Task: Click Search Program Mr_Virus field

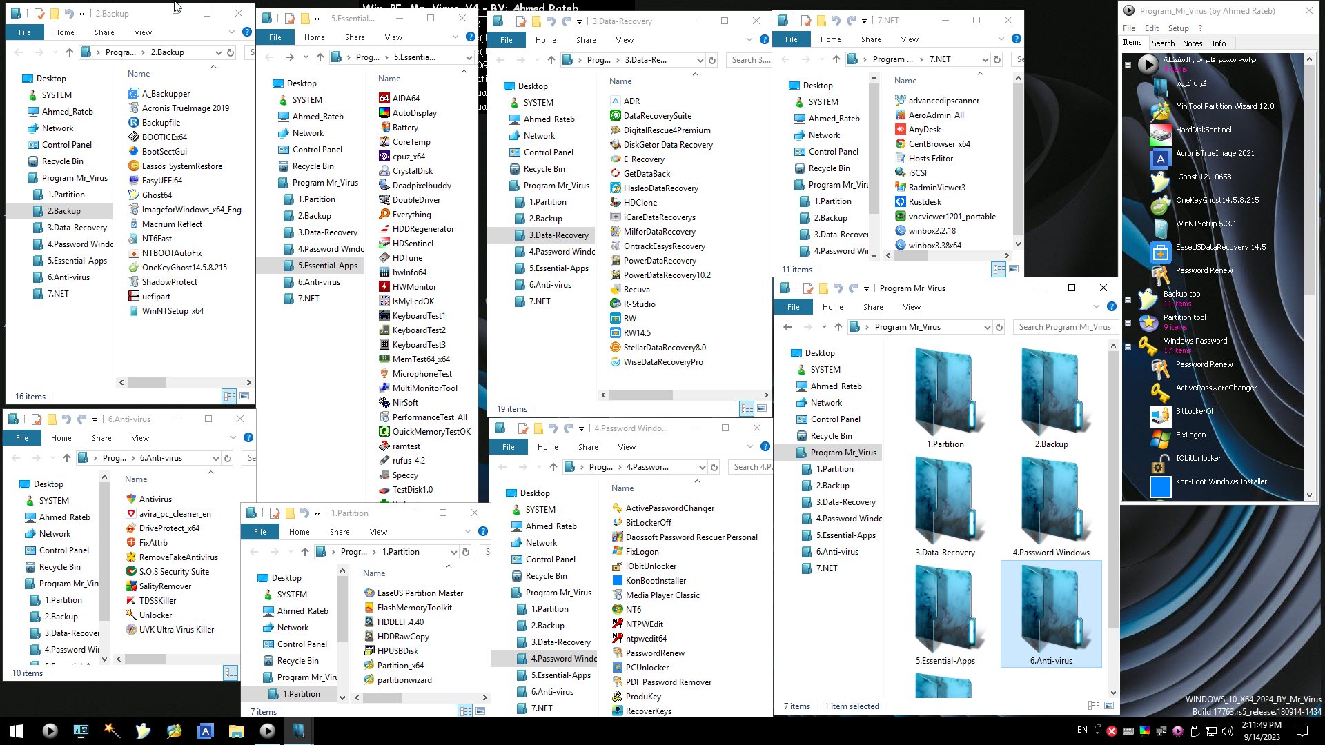Action: click(1064, 327)
